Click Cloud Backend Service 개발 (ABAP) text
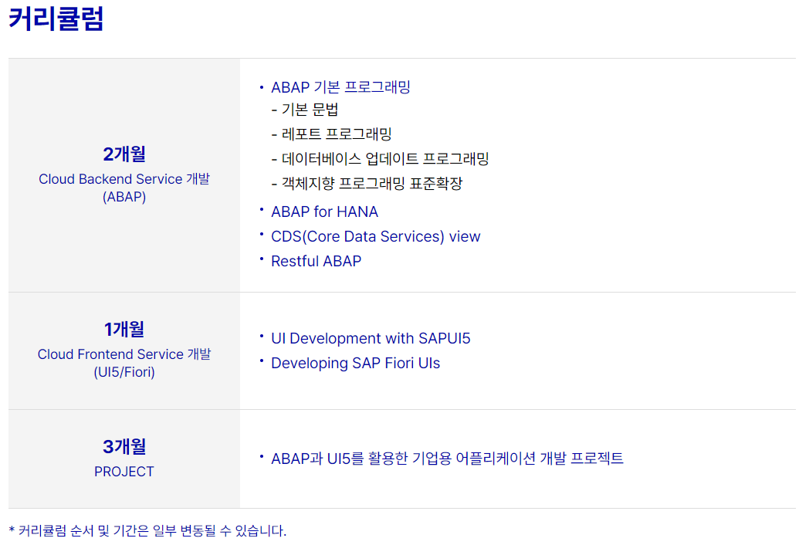The height and width of the screenshot is (545, 809). click(x=124, y=188)
